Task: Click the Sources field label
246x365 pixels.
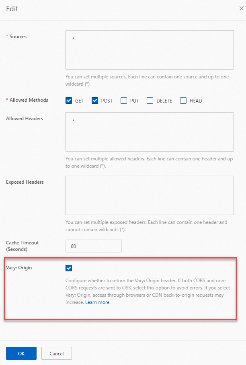Action: pos(18,37)
